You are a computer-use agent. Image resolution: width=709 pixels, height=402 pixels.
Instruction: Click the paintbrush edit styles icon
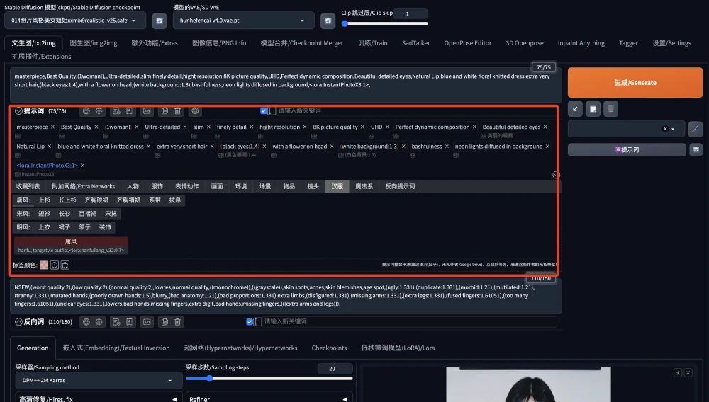pyautogui.click(x=696, y=129)
